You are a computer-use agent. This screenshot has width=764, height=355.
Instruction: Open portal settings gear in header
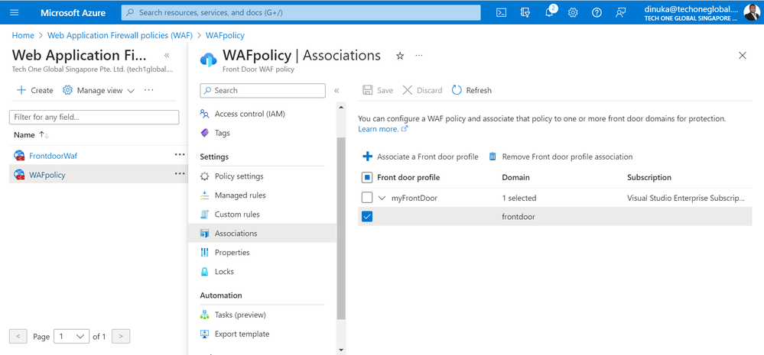tap(573, 13)
